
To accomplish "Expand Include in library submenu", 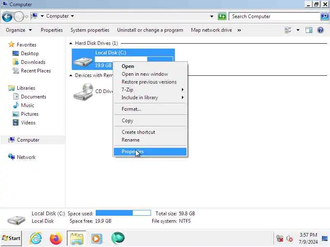I will 150,98.
